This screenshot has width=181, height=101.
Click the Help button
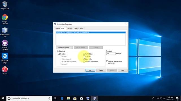point(122,70)
